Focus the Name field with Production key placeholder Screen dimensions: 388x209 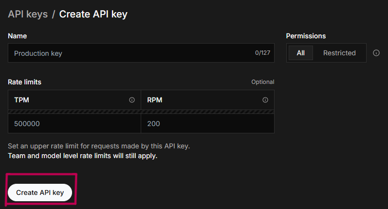click(x=141, y=53)
